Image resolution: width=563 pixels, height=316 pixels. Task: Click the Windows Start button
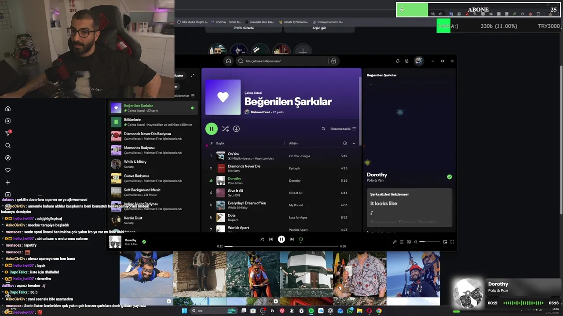click(x=184, y=311)
